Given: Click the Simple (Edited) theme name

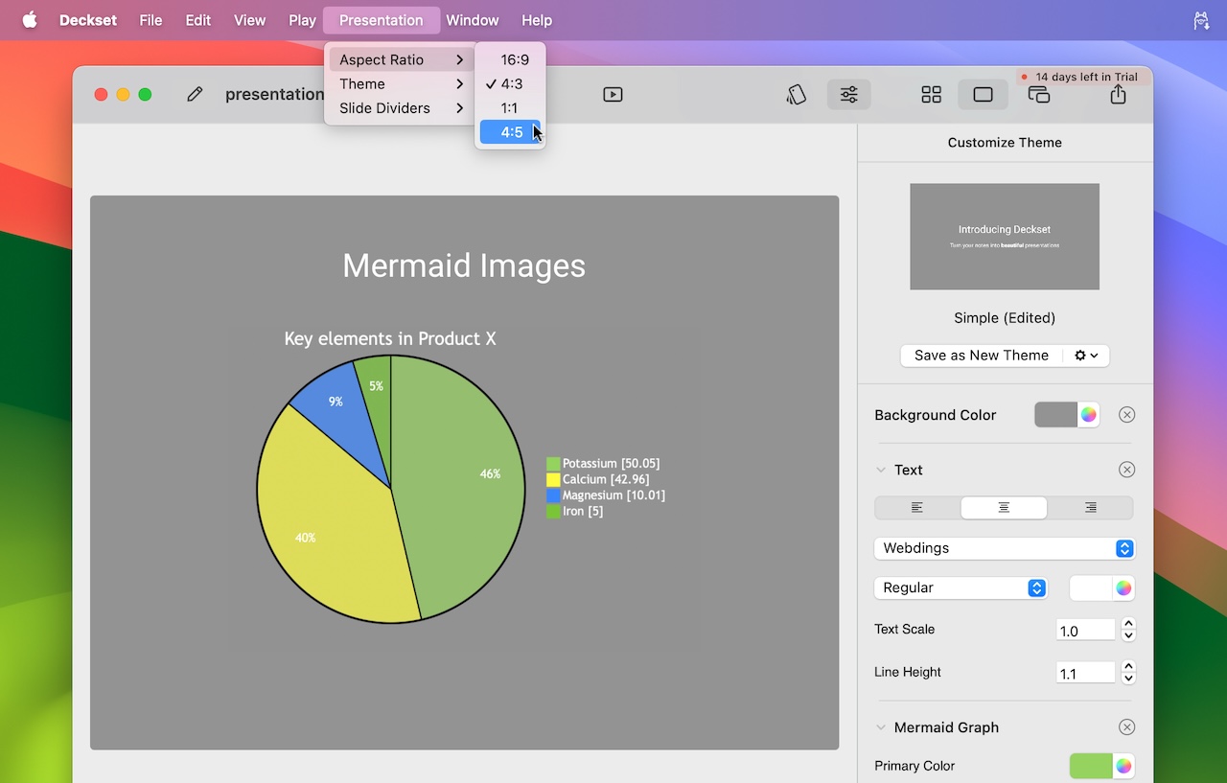Looking at the screenshot, I should pyautogui.click(x=1005, y=318).
